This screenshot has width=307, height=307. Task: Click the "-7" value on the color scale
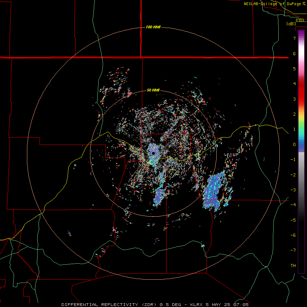point(293,250)
